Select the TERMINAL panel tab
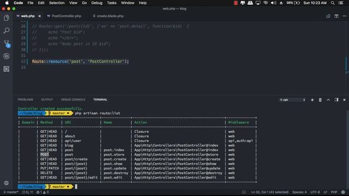 tap(100, 100)
